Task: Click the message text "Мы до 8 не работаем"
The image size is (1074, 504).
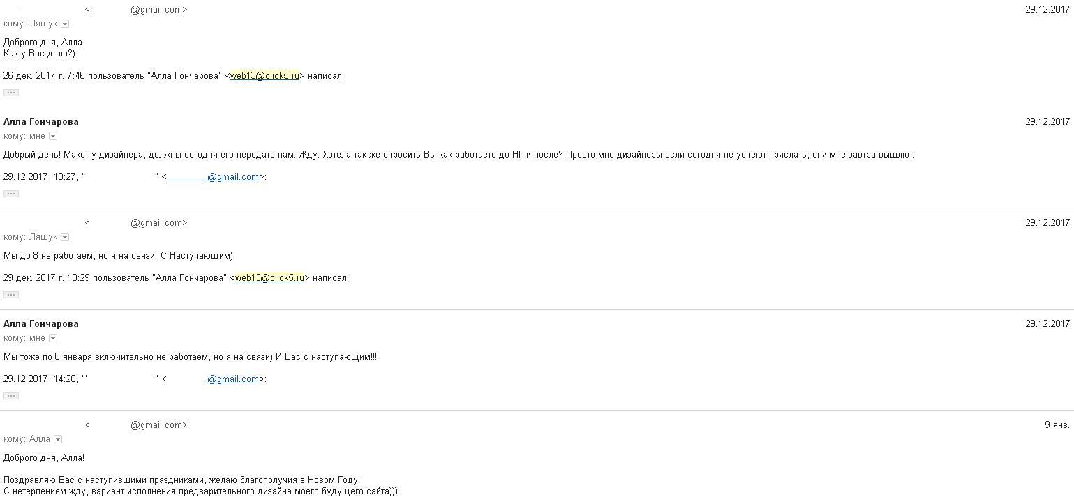Action: pyautogui.click(x=118, y=256)
